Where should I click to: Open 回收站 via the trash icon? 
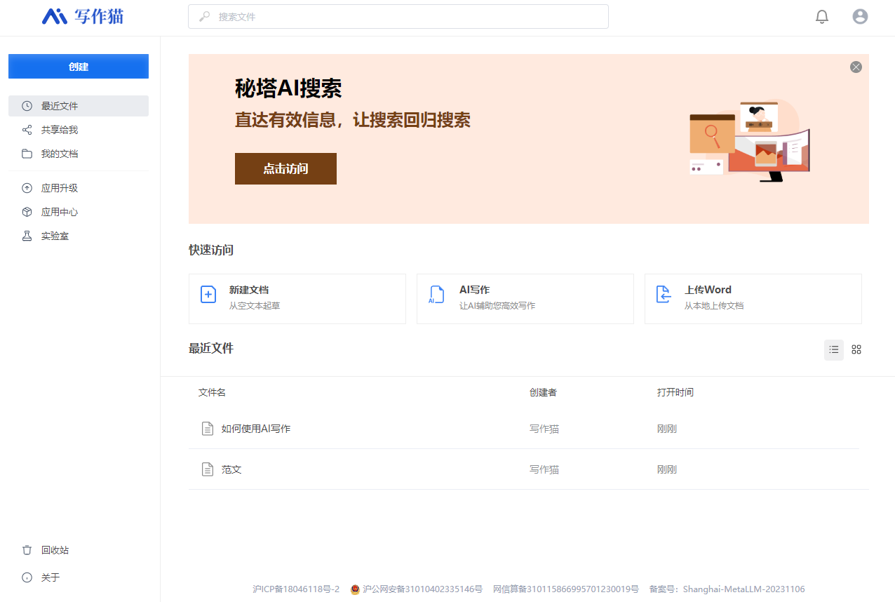(x=26, y=549)
